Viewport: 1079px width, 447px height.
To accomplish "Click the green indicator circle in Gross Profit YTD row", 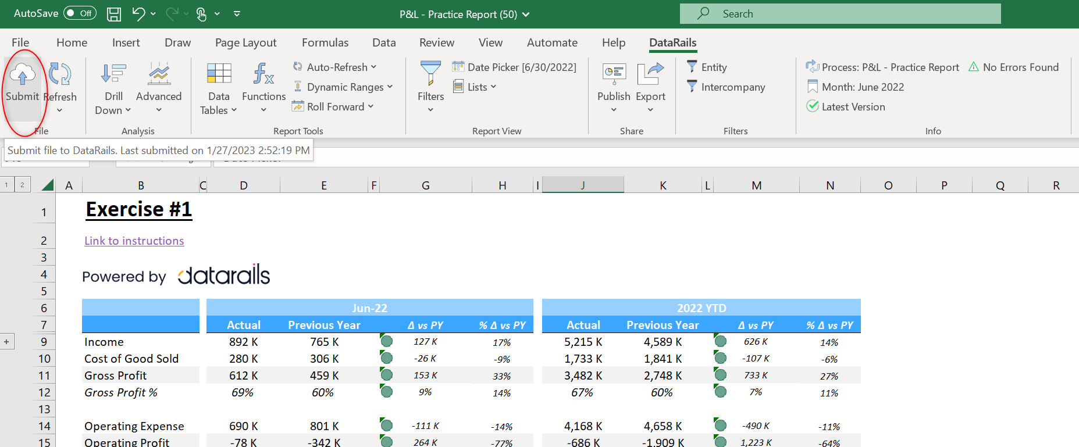I will click(x=720, y=375).
